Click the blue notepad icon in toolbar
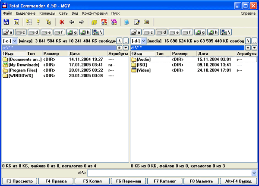Viewport: 259px width, 186px height. point(126,22)
